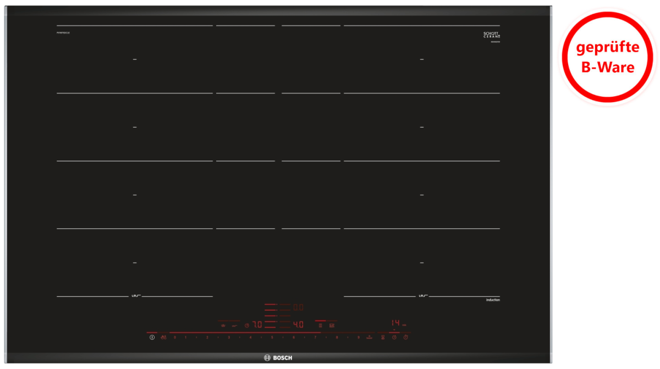Choose heat level 6 on the scale
Viewport: 660px width, 369px height.
[294, 337]
